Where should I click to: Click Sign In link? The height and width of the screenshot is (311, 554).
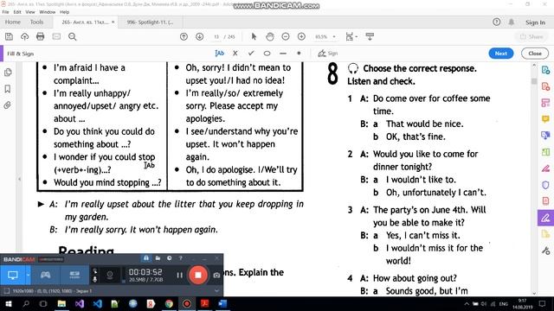(x=535, y=22)
